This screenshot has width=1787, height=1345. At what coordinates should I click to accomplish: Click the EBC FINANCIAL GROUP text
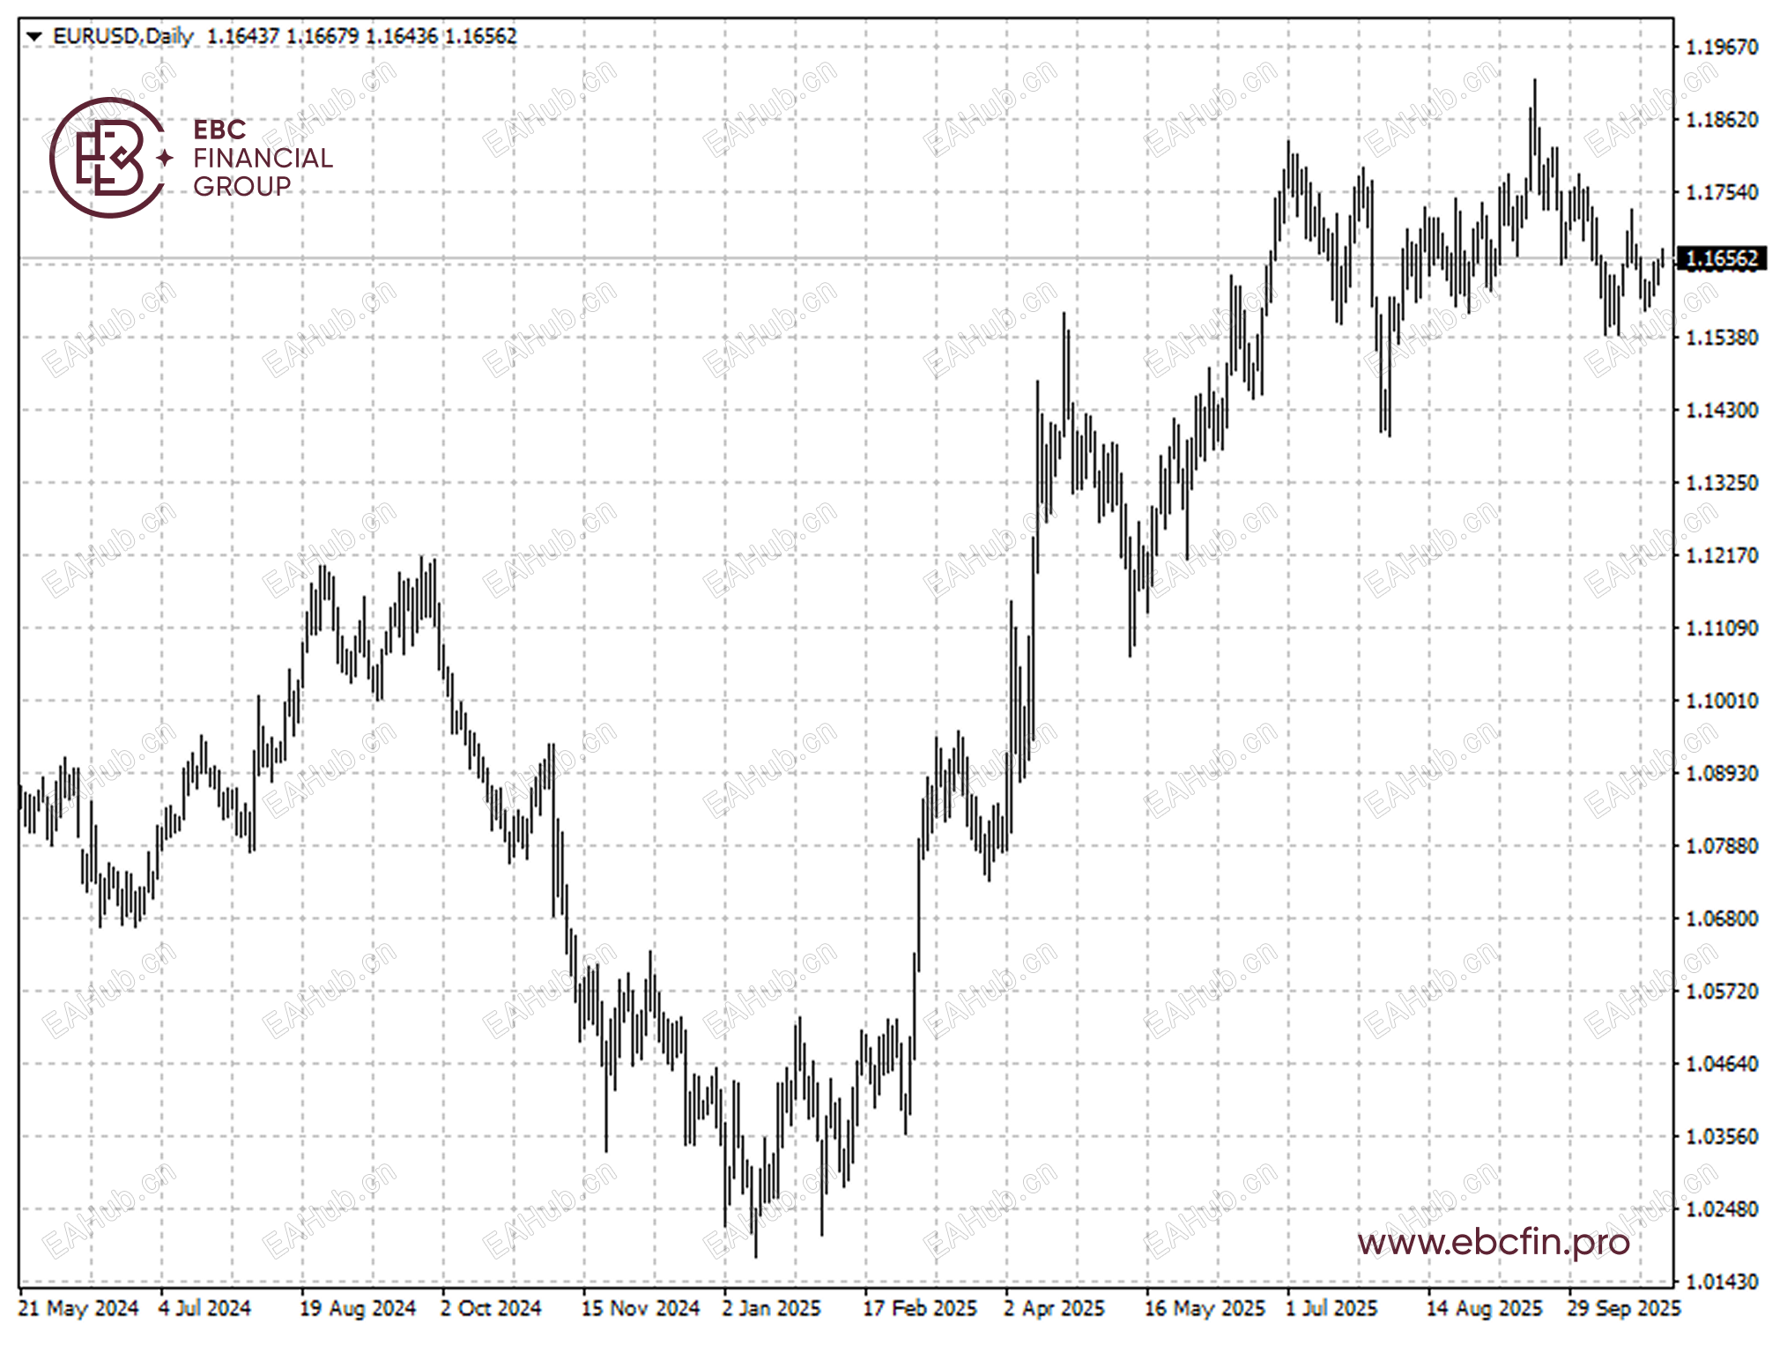tap(262, 158)
